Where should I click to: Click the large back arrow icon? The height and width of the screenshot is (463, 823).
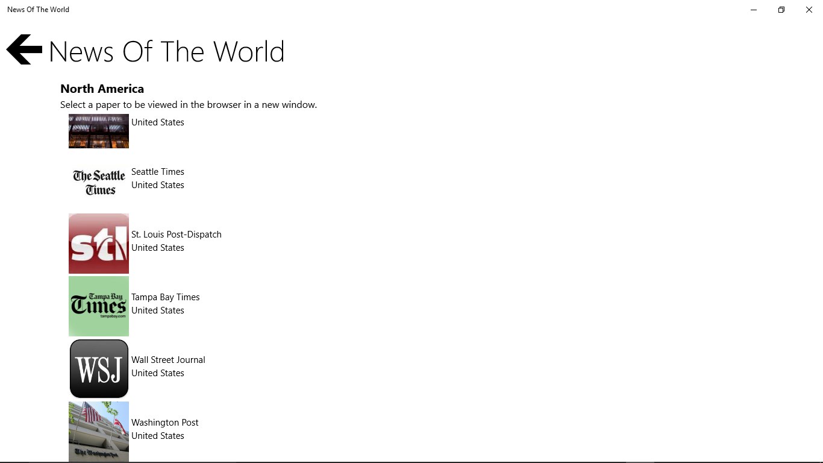pyautogui.click(x=23, y=49)
